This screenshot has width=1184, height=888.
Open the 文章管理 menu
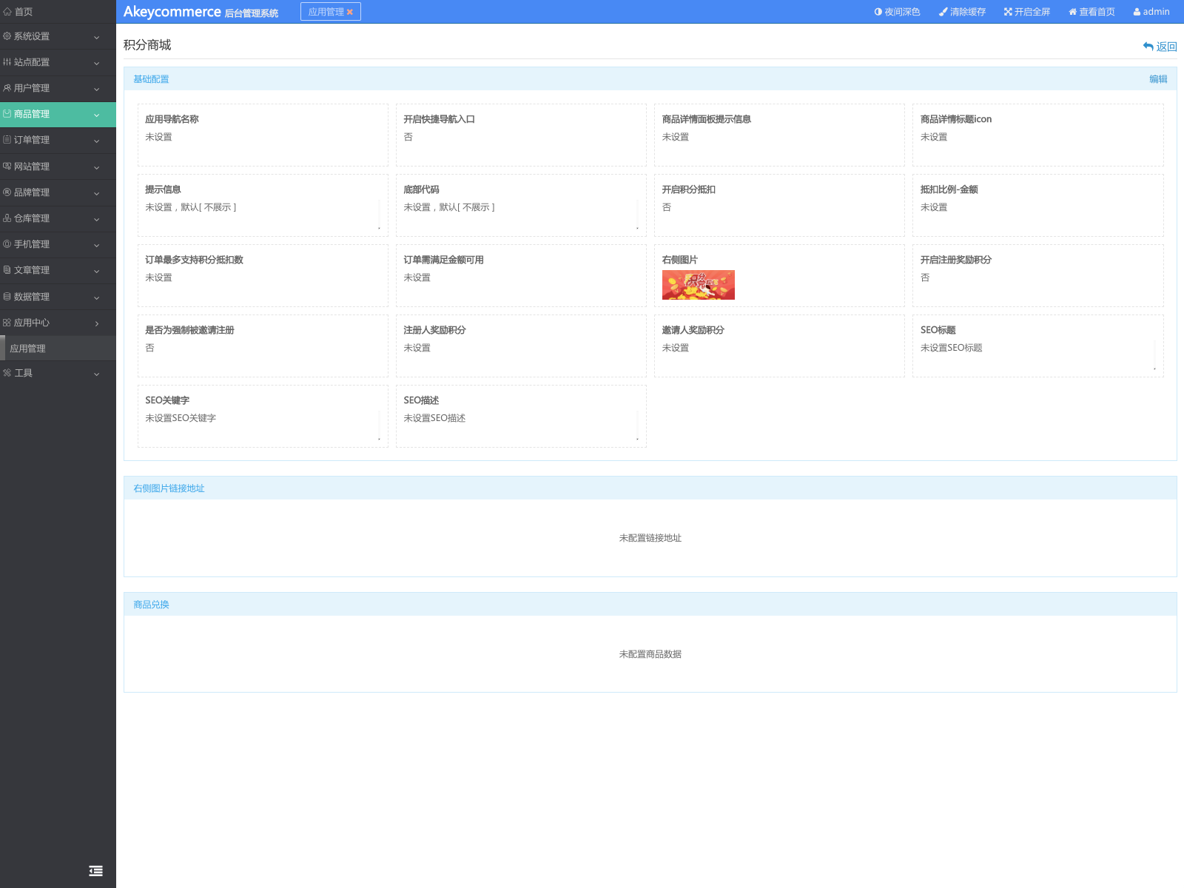coord(32,271)
